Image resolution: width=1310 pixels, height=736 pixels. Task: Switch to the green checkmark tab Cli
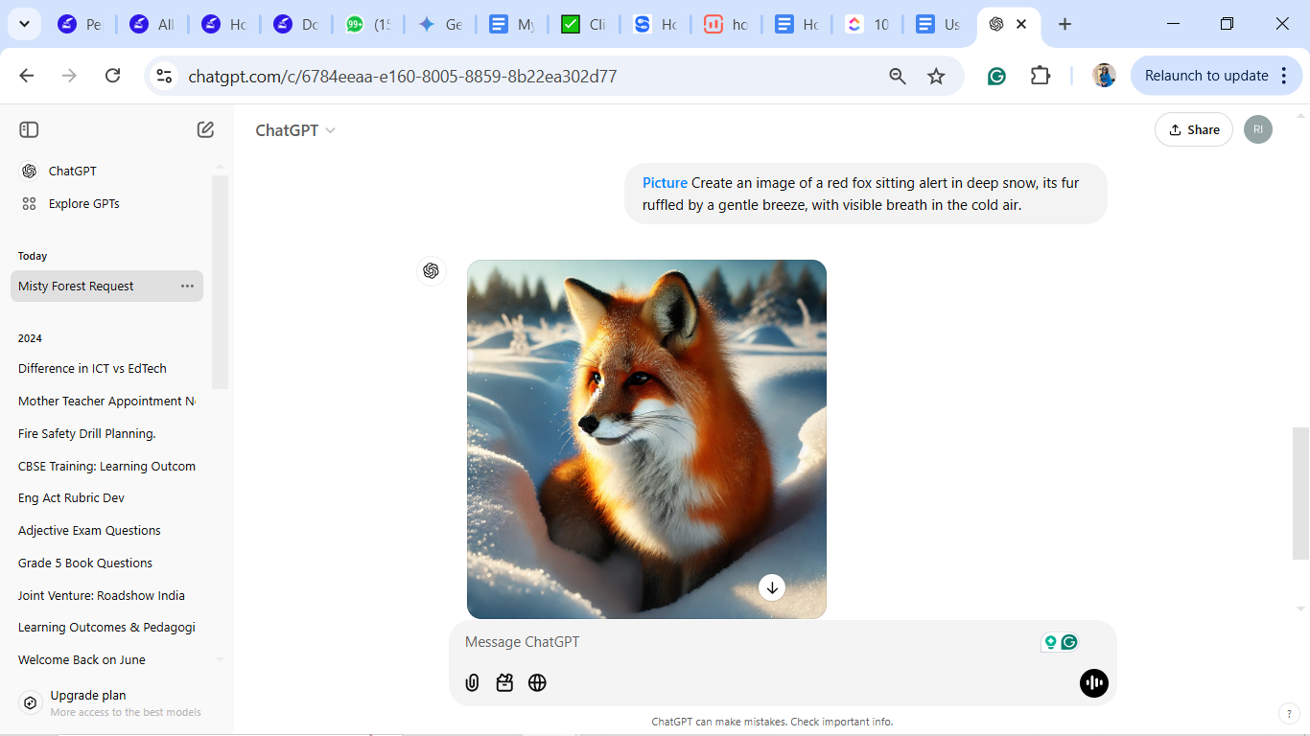(585, 24)
